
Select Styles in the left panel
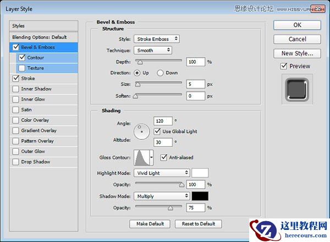tap(43, 26)
